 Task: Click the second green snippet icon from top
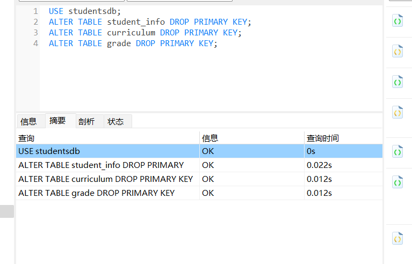coord(397,82)
